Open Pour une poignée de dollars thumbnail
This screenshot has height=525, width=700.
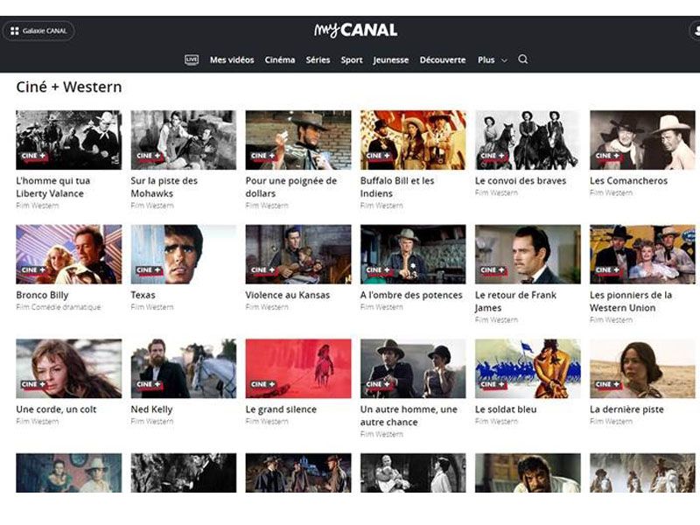[x=298, y=140]
